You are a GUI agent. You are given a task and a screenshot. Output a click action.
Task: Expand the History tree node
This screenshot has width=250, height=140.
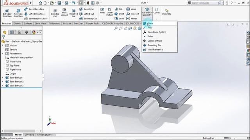click(x=3, y=45)
